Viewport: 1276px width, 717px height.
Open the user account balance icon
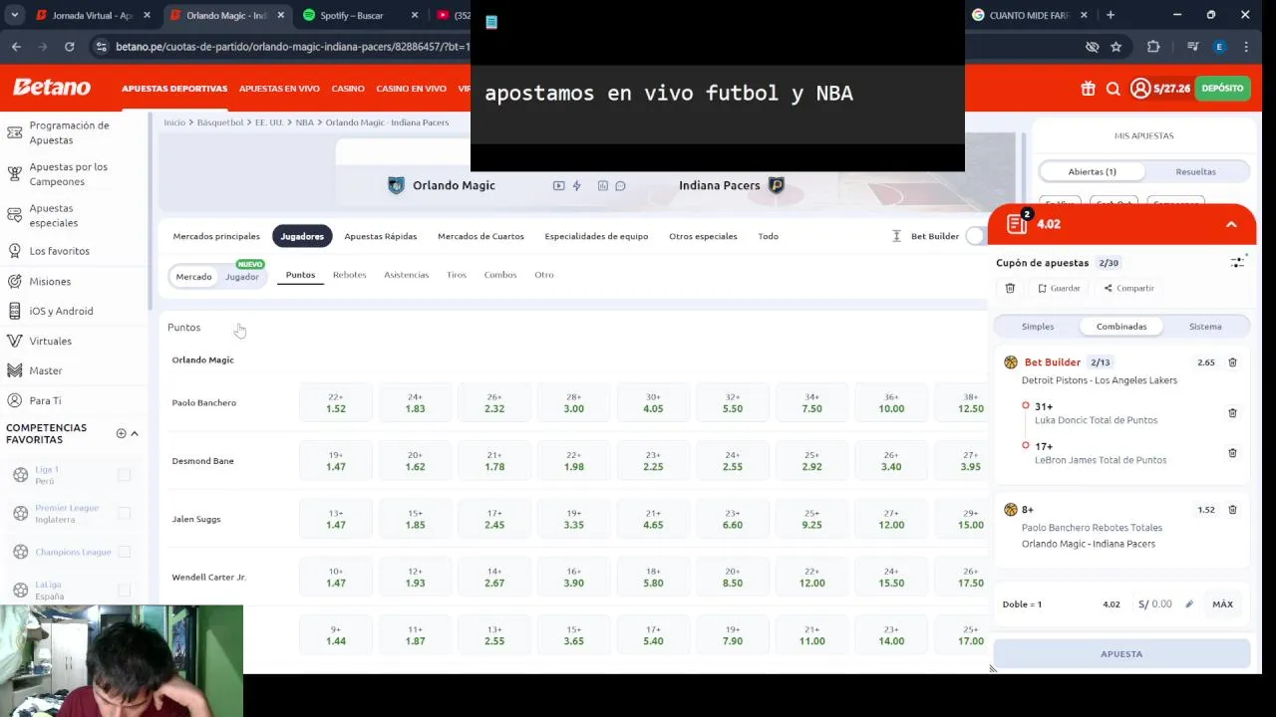point(1140,89)
